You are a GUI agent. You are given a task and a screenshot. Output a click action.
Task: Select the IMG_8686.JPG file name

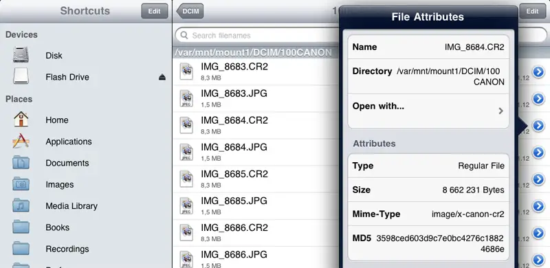tap(234, 254)
